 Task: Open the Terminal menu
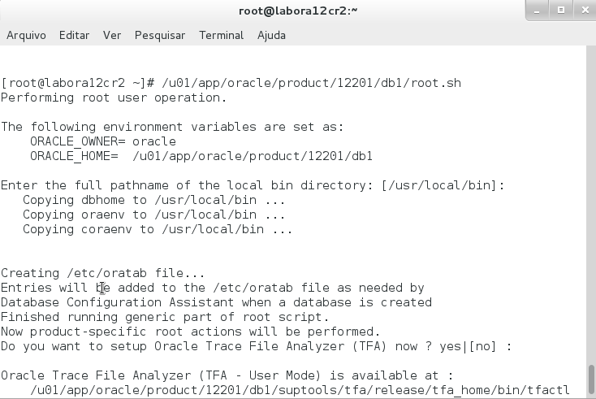[221, 35]
